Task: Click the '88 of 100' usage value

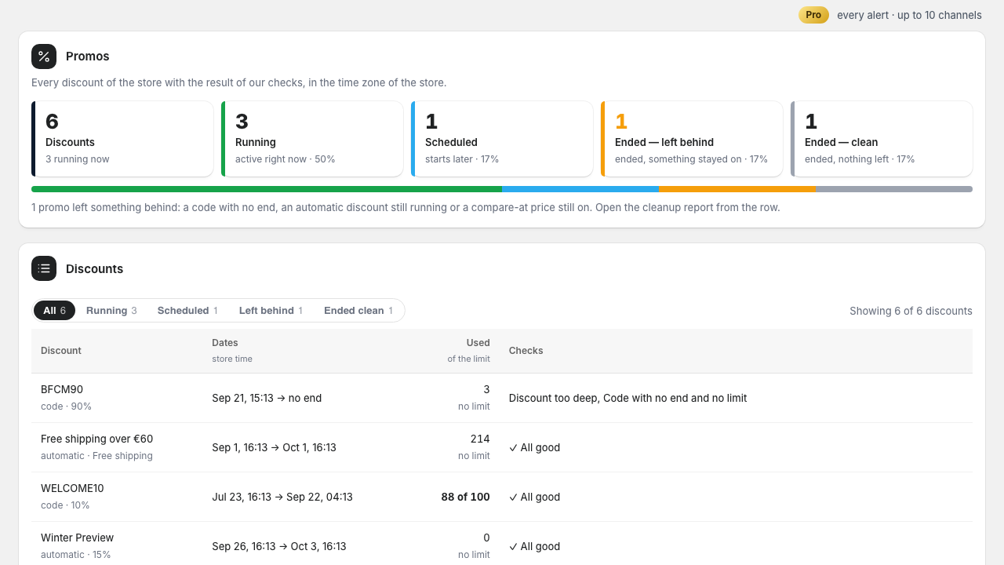Action: [466, 497]
